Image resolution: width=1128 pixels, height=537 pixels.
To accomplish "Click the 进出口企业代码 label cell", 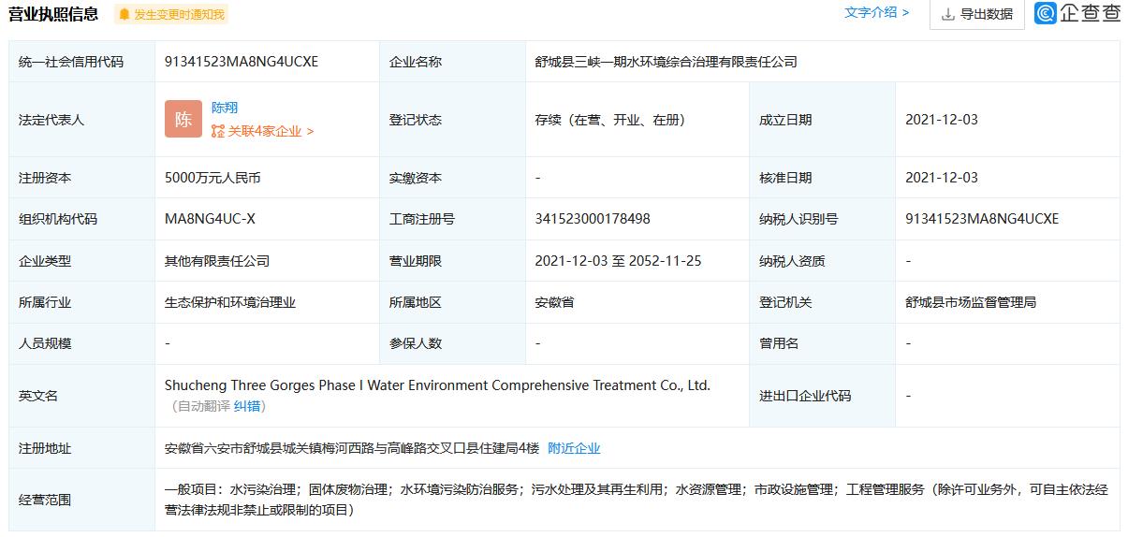I will tap(822, 396).
